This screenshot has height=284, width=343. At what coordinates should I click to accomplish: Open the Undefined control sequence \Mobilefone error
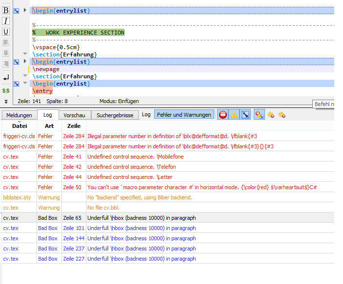[168, 157]
